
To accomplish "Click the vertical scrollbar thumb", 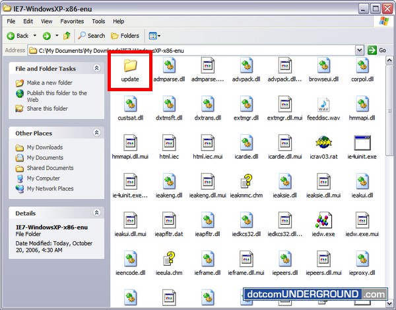I will point(389,110).
